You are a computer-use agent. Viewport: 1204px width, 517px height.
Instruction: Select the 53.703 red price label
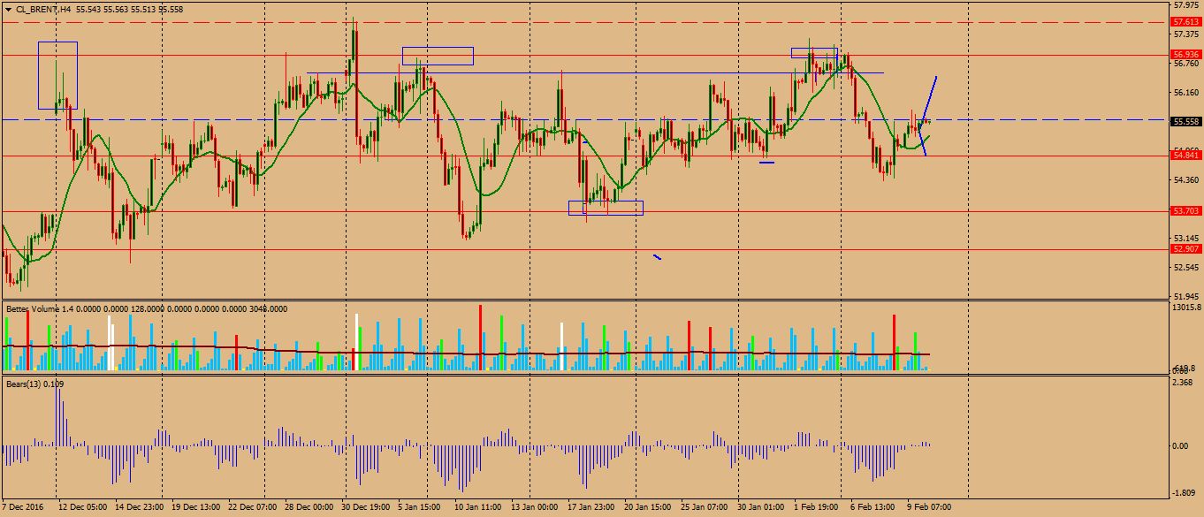(x=1185, y=211)
